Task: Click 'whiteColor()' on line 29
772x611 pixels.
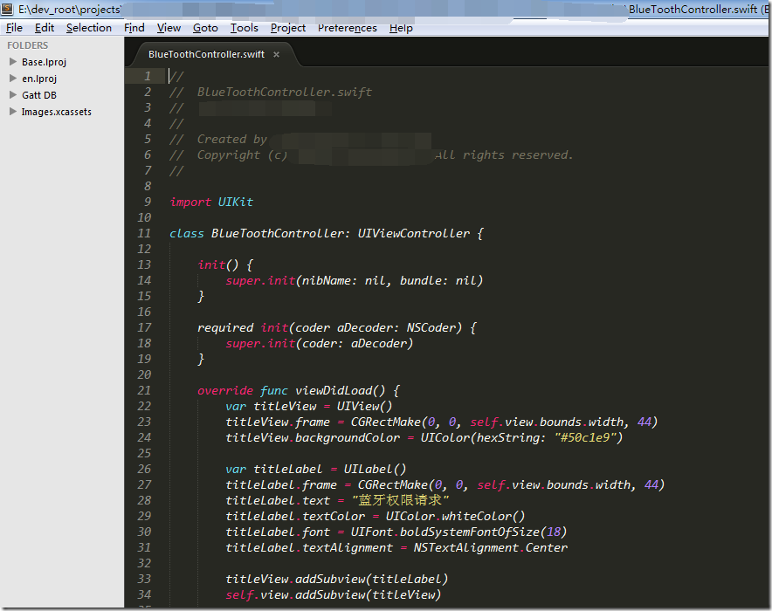Action: (x=484, y=517)
